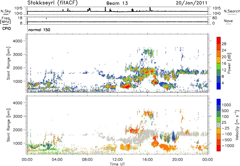240x166 pixels.
Task: Click the velocity panel 'Slant Range [km]' label
Action: 8,125
